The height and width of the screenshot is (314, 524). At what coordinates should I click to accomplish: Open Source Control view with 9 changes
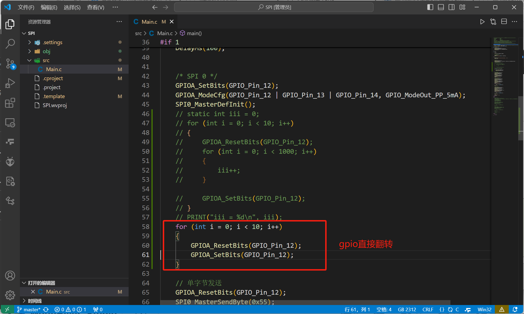tap(10, 64)
